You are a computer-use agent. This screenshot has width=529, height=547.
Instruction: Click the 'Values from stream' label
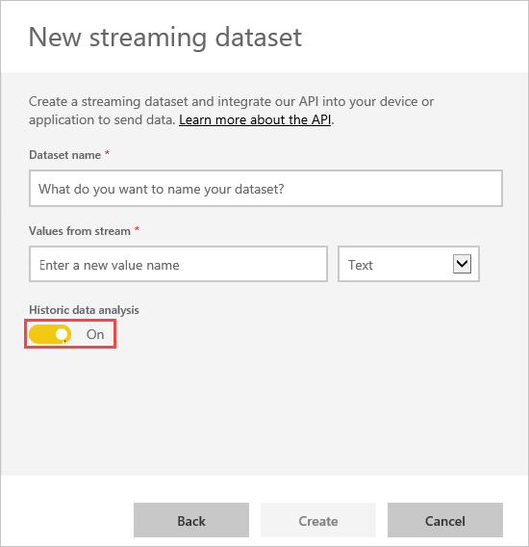pyautogui.click(x=80, y=231)
